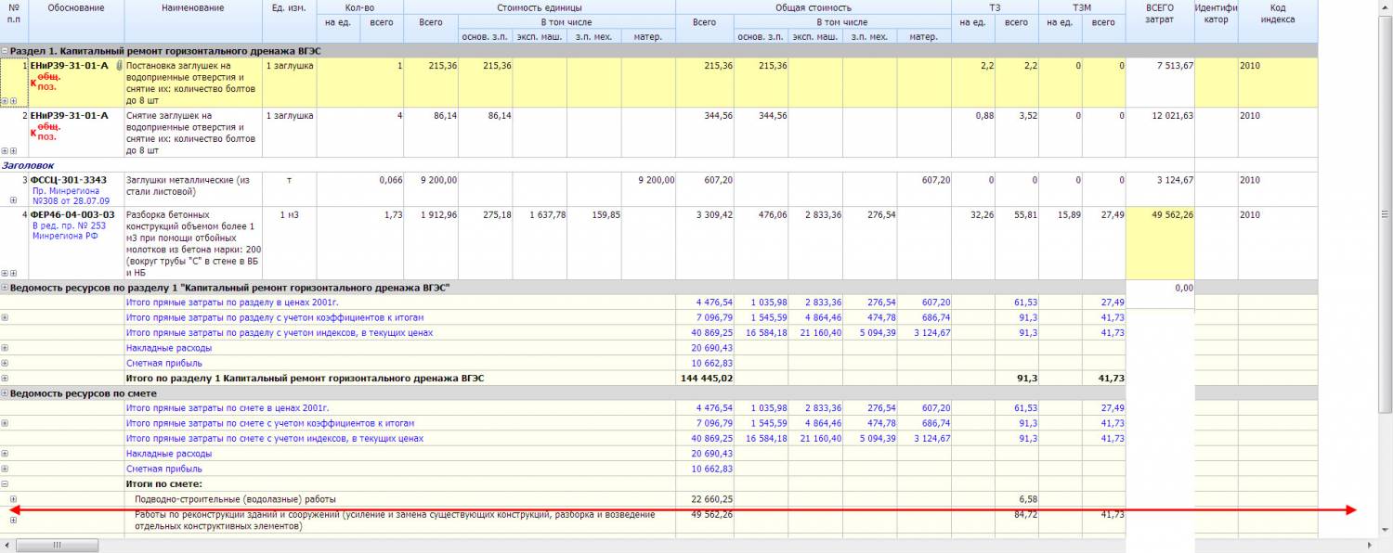Click scroll-left arrow on horizontal scrollbar
Screen dimensions: 1393x553
click(7, 545)
